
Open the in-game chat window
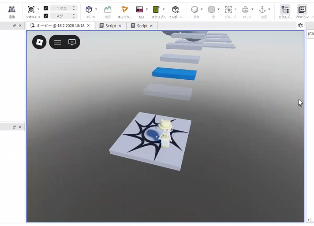point(72,42)
